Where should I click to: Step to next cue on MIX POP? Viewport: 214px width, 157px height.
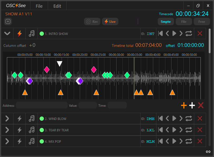[181, 141]
